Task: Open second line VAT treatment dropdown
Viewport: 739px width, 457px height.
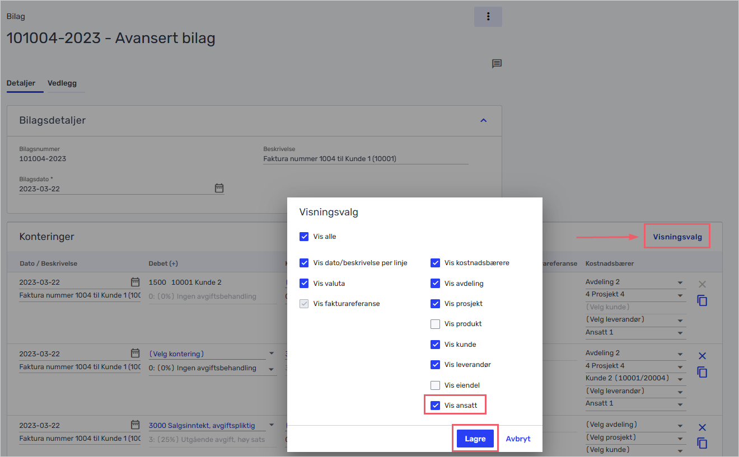Action: [x=212, y=368]
